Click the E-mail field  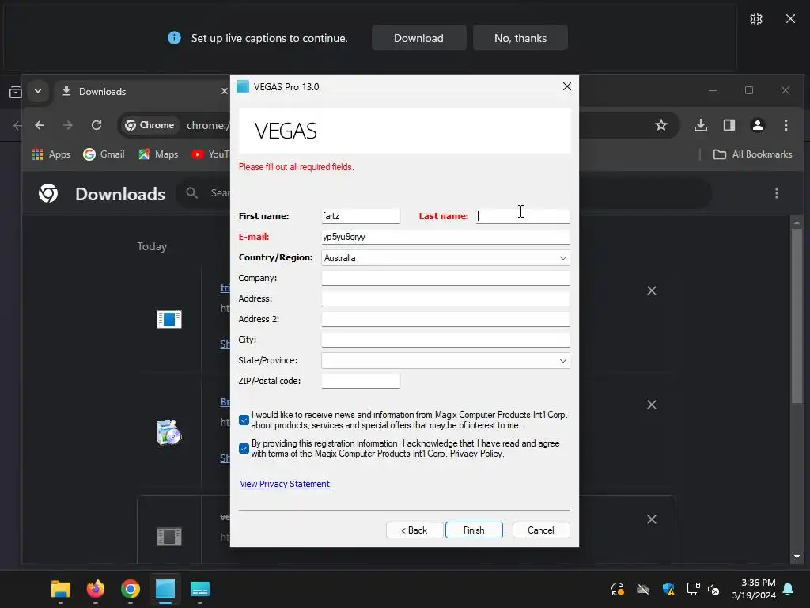tap(445, 237)
